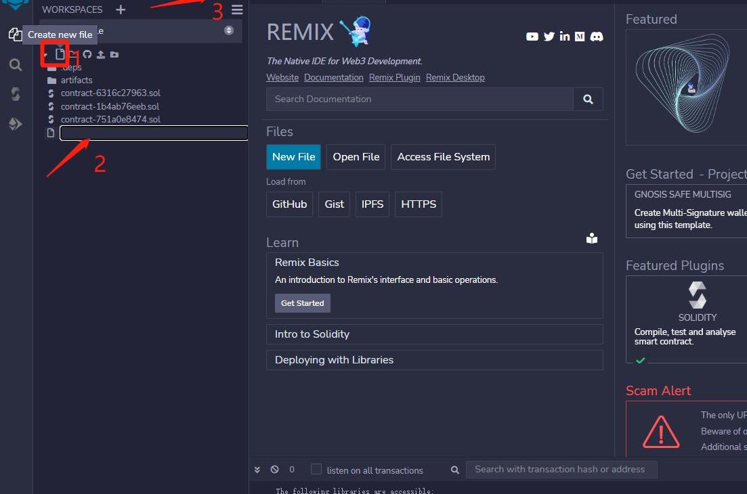Click the Create new folder icon
This screenshot has height=494, width=747.
tap(73, 54)
